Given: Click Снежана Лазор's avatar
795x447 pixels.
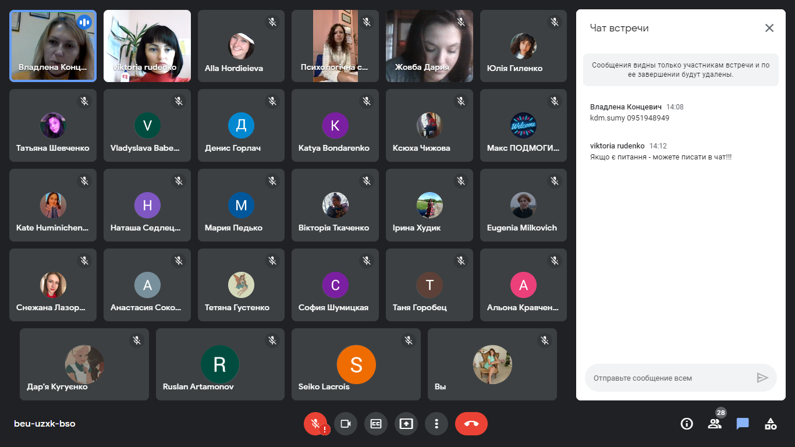Looking at the screenshot, I should pyautogui.click(x=53, y=285).
